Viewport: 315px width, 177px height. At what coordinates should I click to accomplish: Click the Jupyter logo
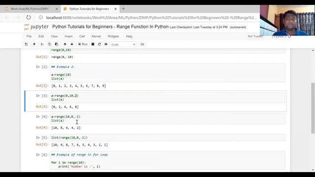point(36,27)
